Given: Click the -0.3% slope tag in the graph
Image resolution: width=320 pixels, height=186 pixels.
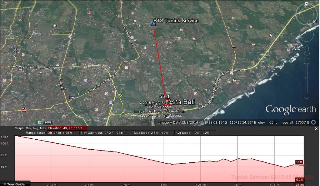Looking at the screenshot, I should (x=299, y=180).
